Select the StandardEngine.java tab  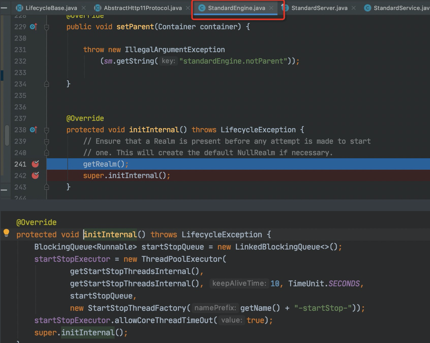pyautogui.click(x=236, y=8)
